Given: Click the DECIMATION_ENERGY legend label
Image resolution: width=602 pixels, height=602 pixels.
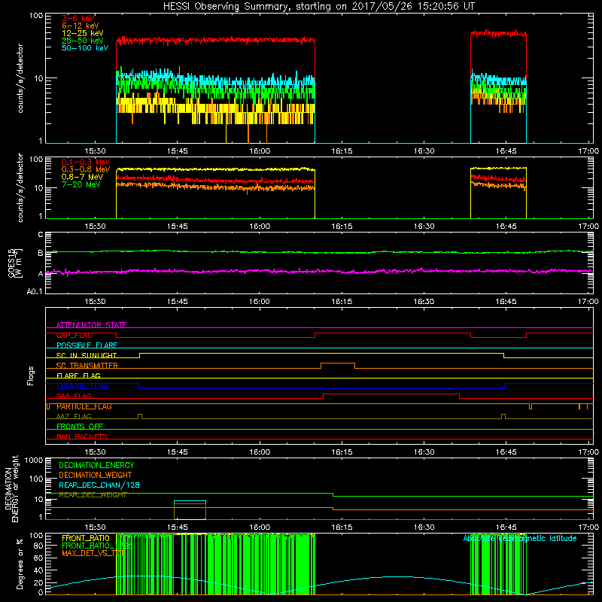Looking at the screenshot, I should pyautogui.click(x=96, y=465).
